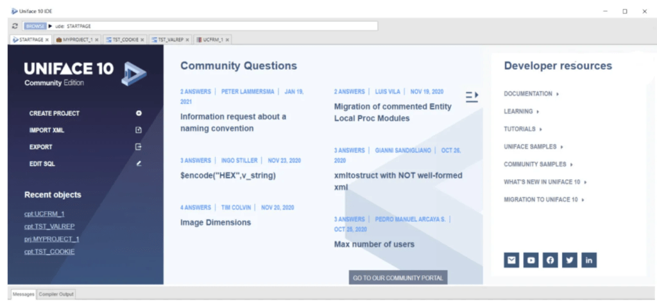Click the PEDRO MANUEL ARCAYA S. author name
The width and height of the screenshot is (657, 301).
click(x=410, y=219)
